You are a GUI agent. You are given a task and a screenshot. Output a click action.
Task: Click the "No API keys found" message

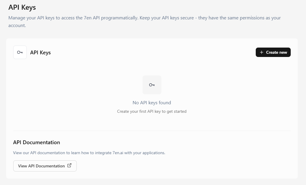pos(152,102)
